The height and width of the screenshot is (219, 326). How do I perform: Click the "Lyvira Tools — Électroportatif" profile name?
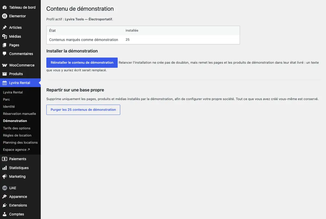[89, 19]
